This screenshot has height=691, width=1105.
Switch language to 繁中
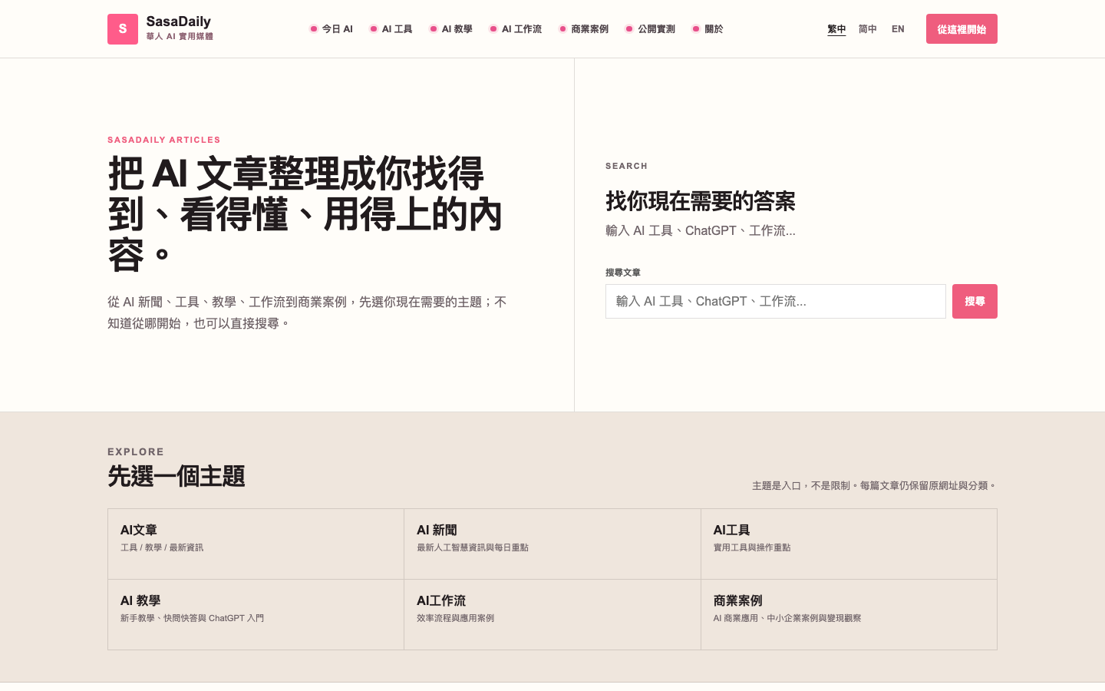tap(836, 29)
